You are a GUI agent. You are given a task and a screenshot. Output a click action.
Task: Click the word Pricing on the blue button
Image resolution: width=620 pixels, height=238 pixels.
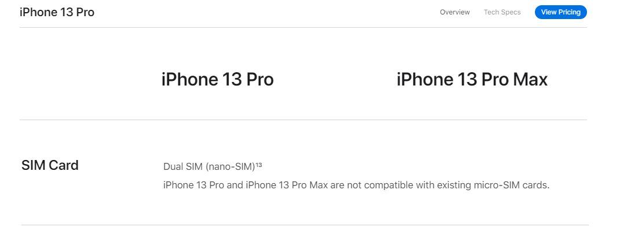(570, 12)
